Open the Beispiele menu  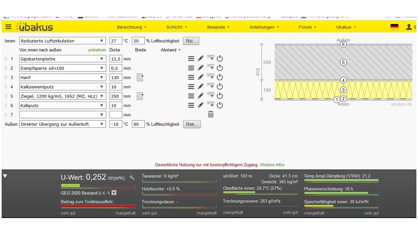[218, 27]
